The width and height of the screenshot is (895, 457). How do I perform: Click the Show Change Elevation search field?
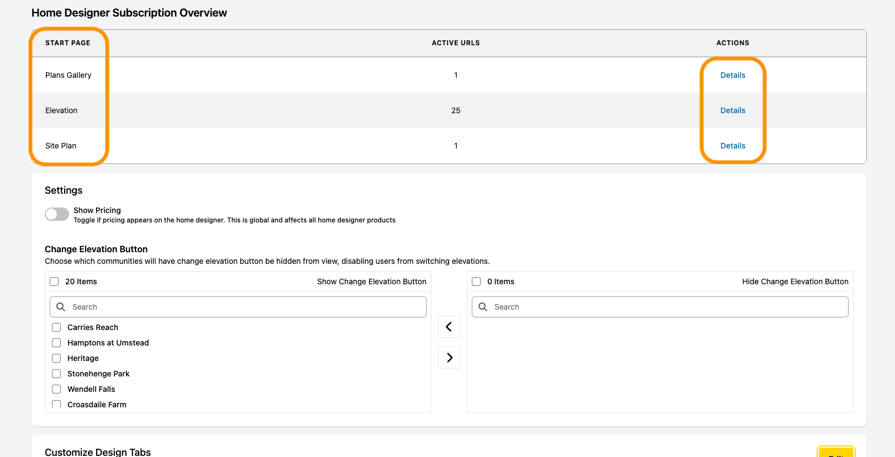(x=238, y=307)
